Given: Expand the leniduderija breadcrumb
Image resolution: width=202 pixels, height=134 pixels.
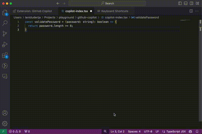Looking at the screenshot, I should pos(33,17).
